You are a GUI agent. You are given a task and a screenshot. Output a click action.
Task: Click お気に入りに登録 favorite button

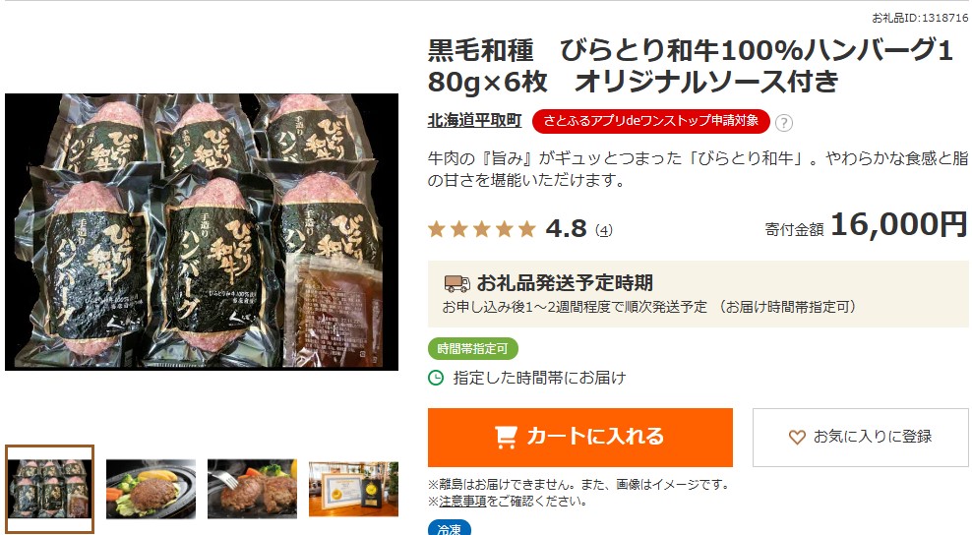tap(861, 437)
